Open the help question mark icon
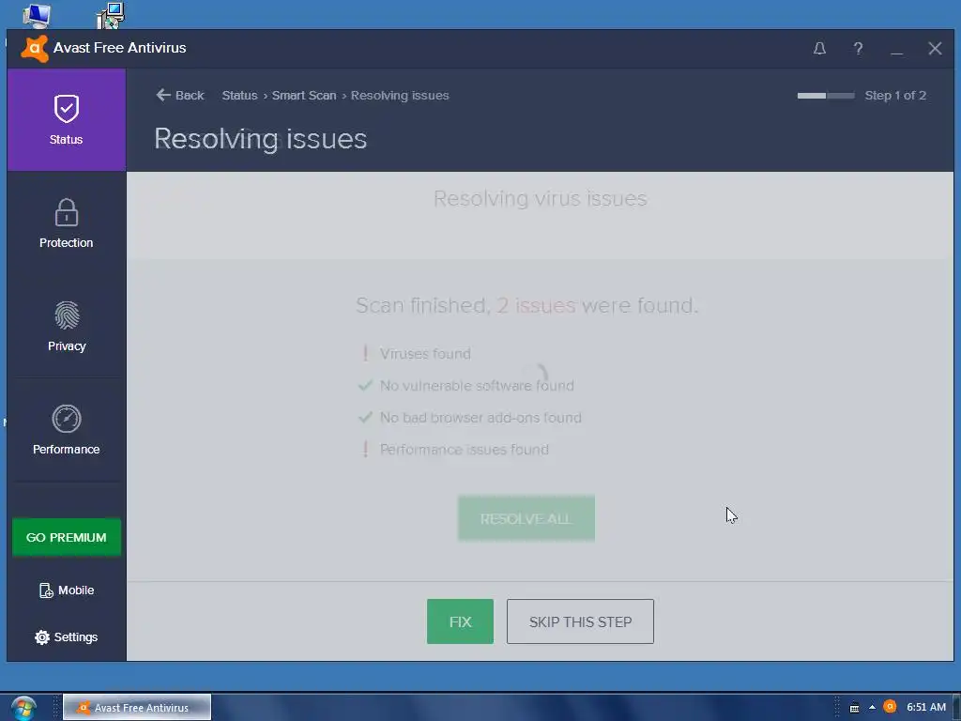Image resolution: width=961 pixels, height=721 pixels. [x=858, y=49]
